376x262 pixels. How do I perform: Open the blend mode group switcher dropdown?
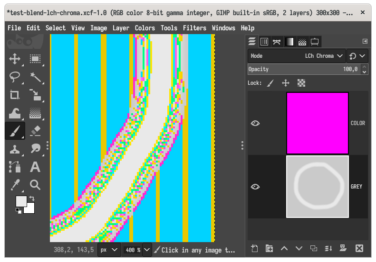tap(357, 56)
